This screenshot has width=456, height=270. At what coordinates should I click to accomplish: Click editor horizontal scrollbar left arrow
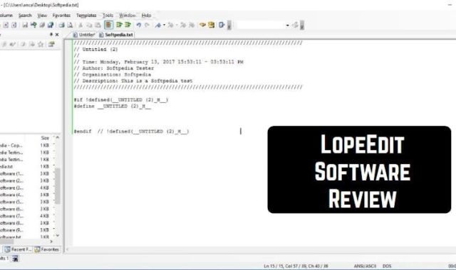68,249
